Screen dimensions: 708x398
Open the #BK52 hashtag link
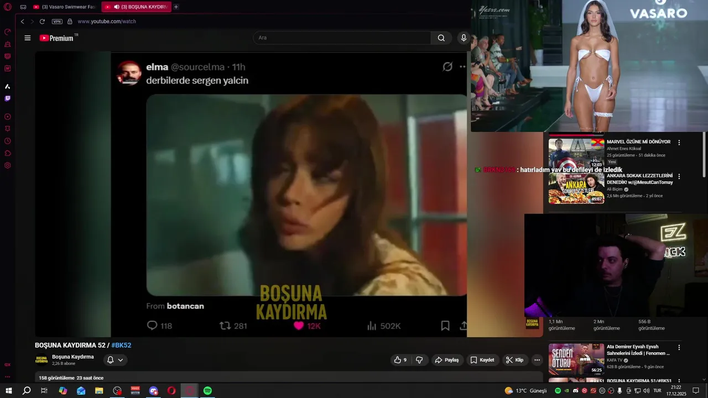click(121, 345)
